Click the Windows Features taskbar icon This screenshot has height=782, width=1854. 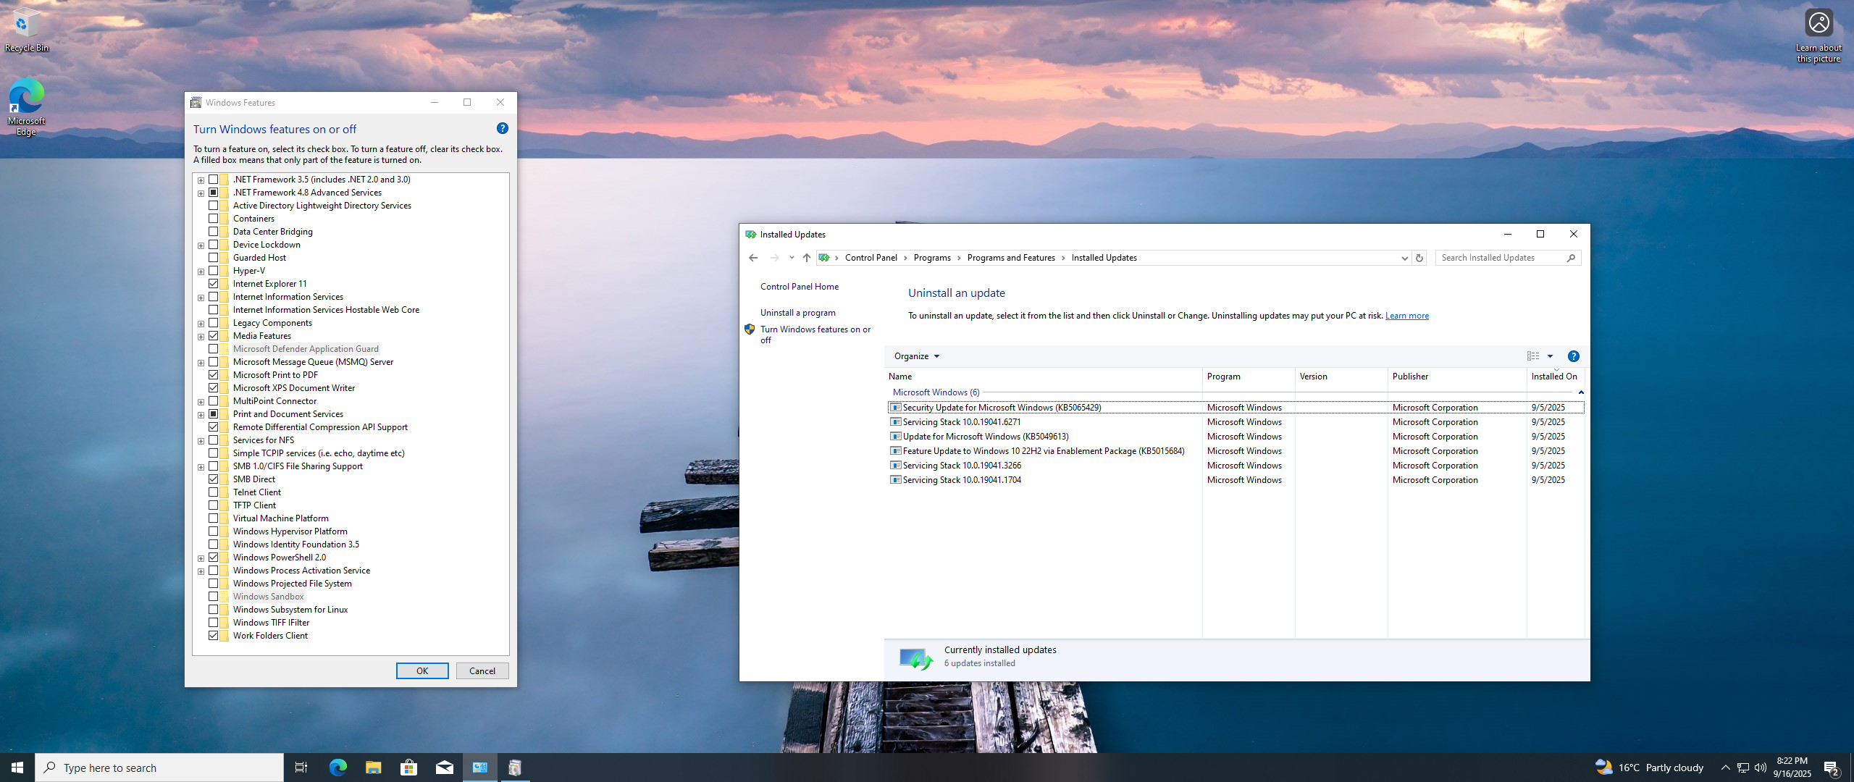click(x=515, y=768)
